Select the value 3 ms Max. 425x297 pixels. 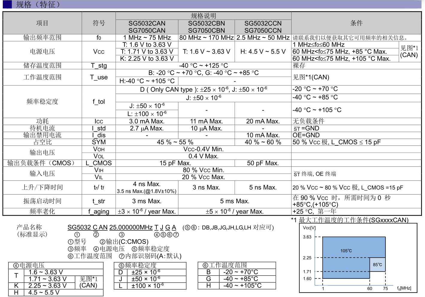(x=147, y=201)
